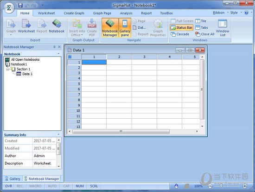Toggle the Gallery pane button
Image resolution: width=255 pixels, height=192 pixels.
click(x=125, y=27)
